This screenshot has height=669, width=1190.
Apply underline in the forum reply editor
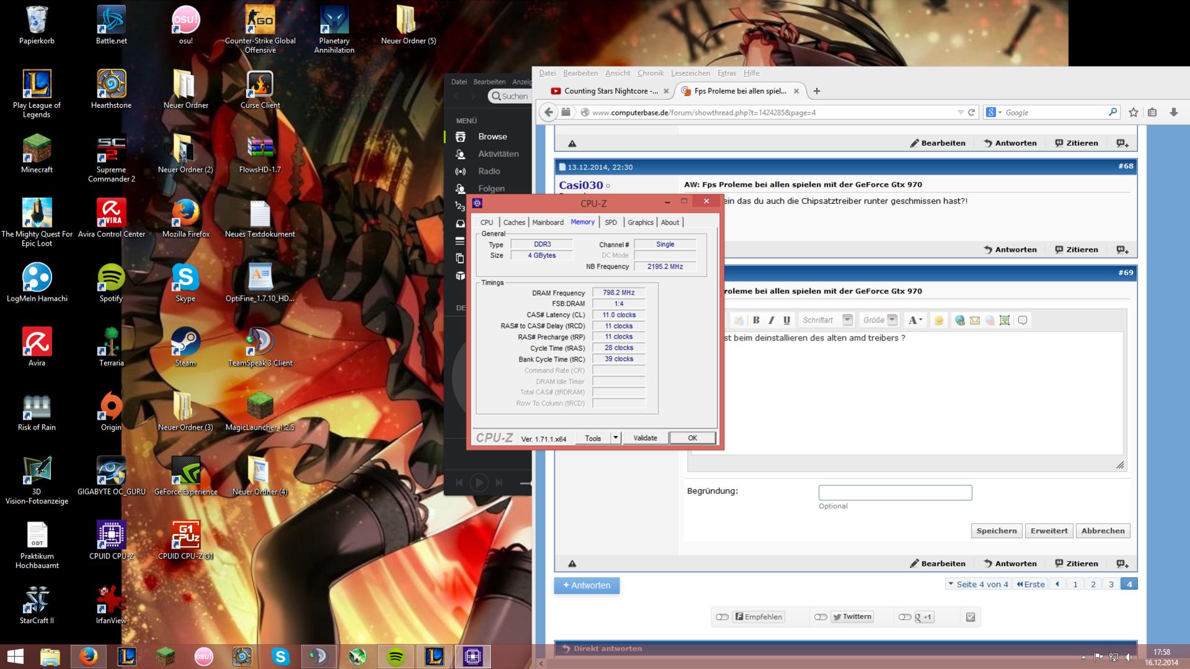coord(786,320)
